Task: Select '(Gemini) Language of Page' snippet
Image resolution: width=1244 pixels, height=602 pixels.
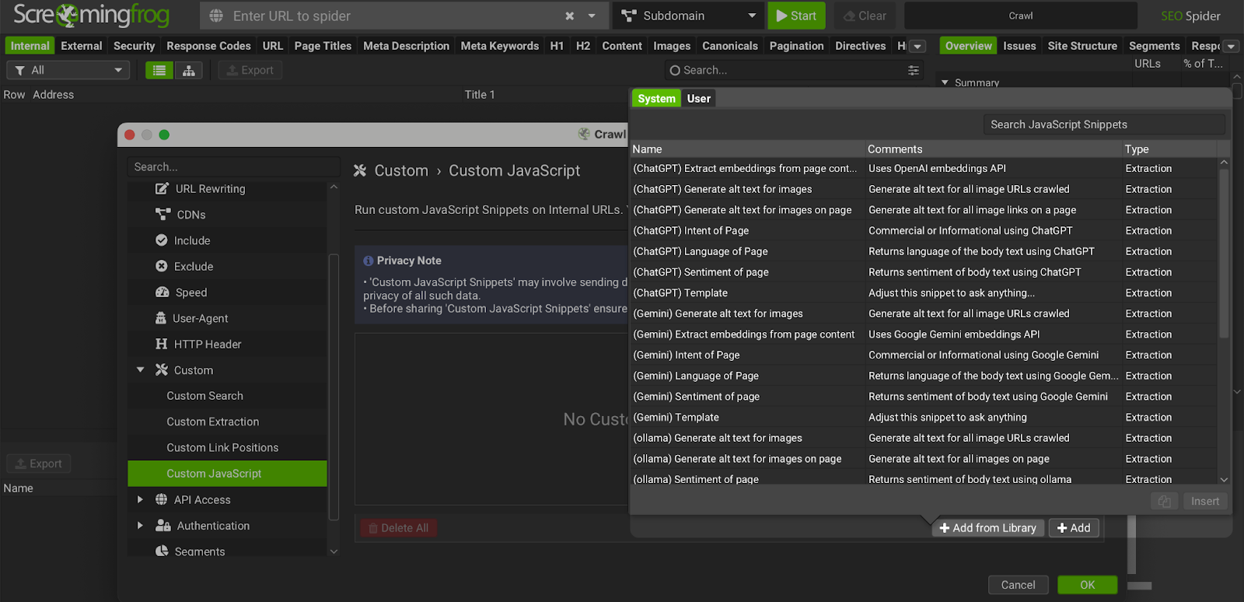Action: [924, 376]
